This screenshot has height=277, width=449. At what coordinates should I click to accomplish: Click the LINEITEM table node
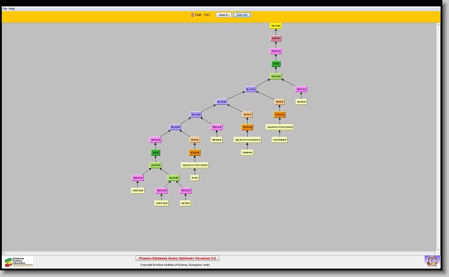pyautogui.click(x=138, y=190)
